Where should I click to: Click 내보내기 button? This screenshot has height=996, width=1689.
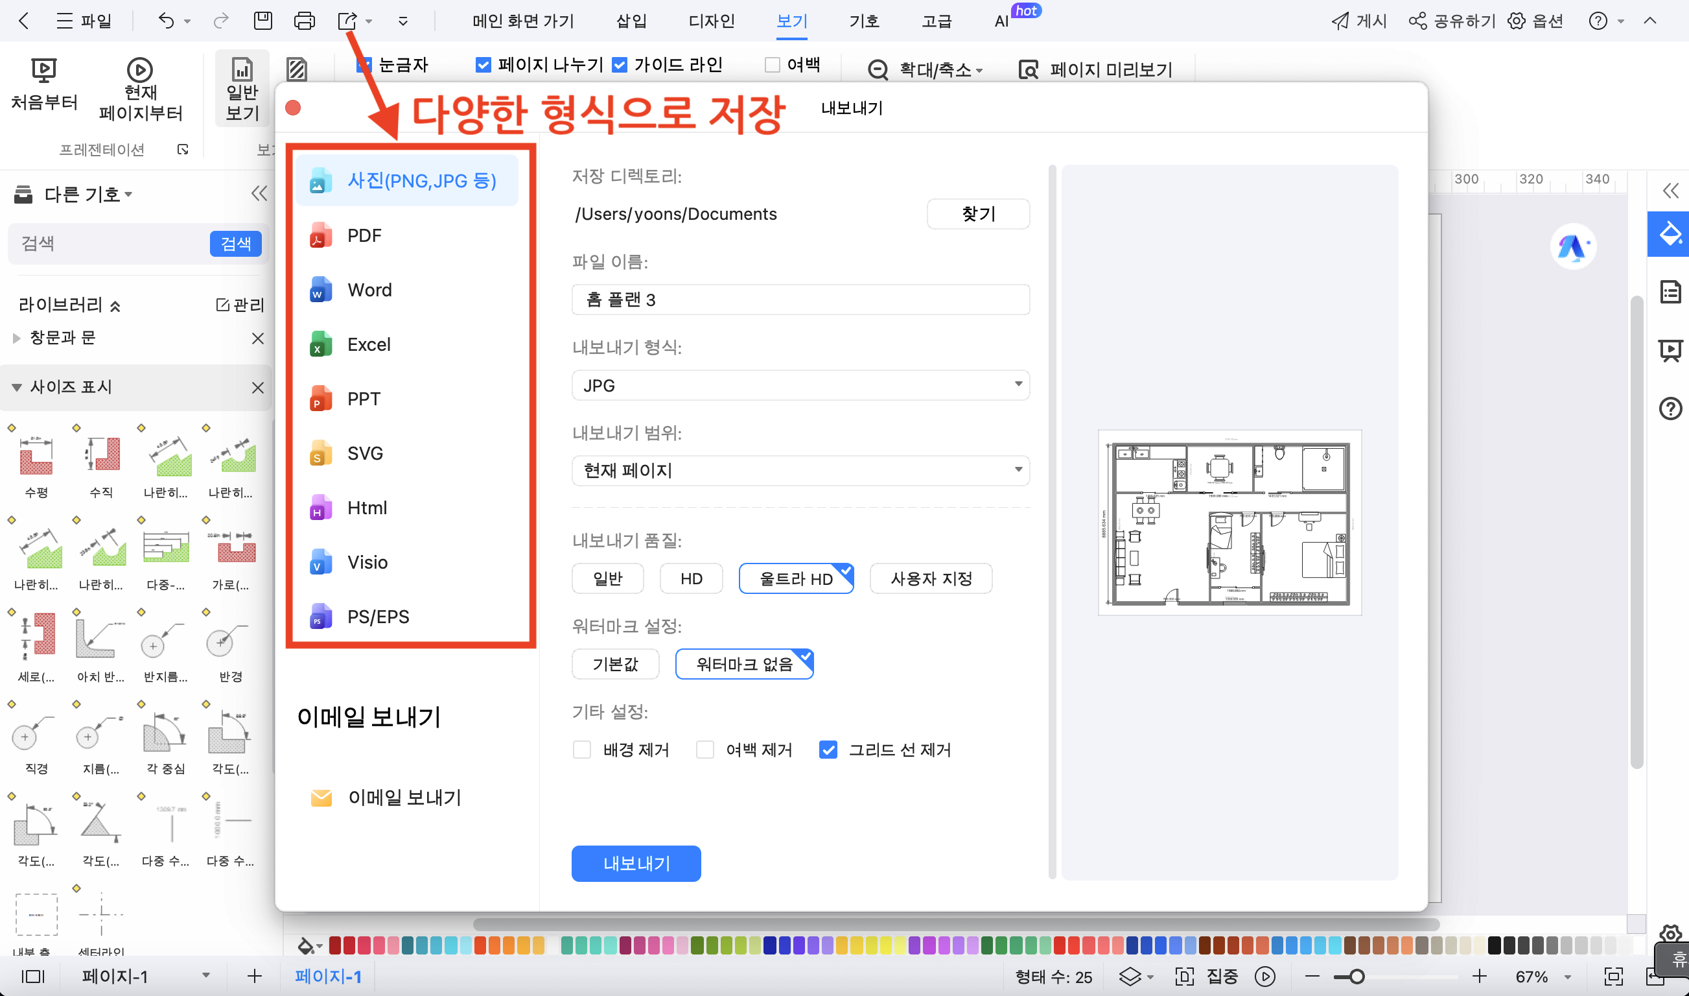click(x=636, y=862)
